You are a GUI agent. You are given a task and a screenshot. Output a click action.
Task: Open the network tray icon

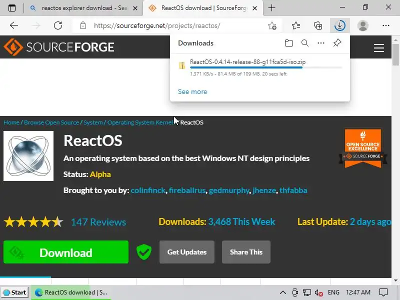[306, 292]
